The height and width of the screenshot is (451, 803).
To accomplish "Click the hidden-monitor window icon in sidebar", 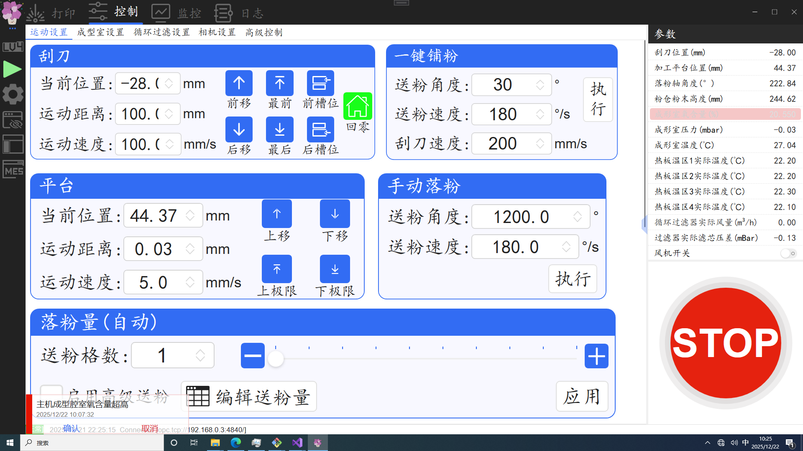I will [13, 120].
